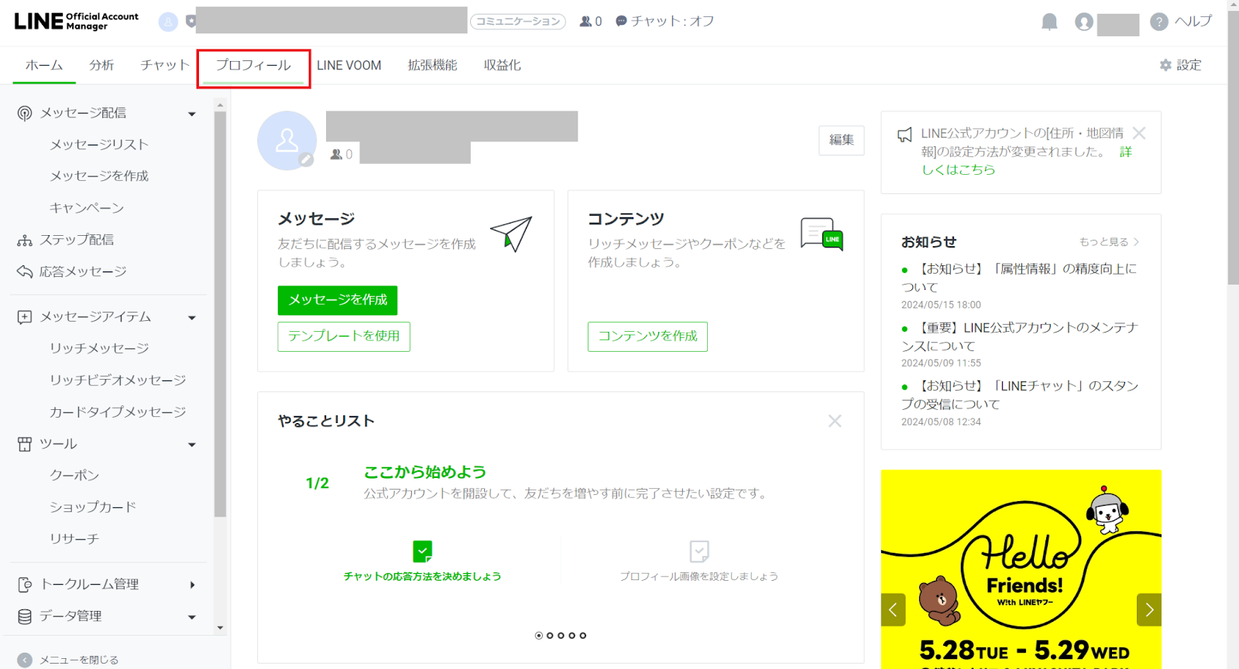The height and width of the screenshot is (669, 1239).
Task: Open メッセージリスト in sidebar
Action: [99, 145]
